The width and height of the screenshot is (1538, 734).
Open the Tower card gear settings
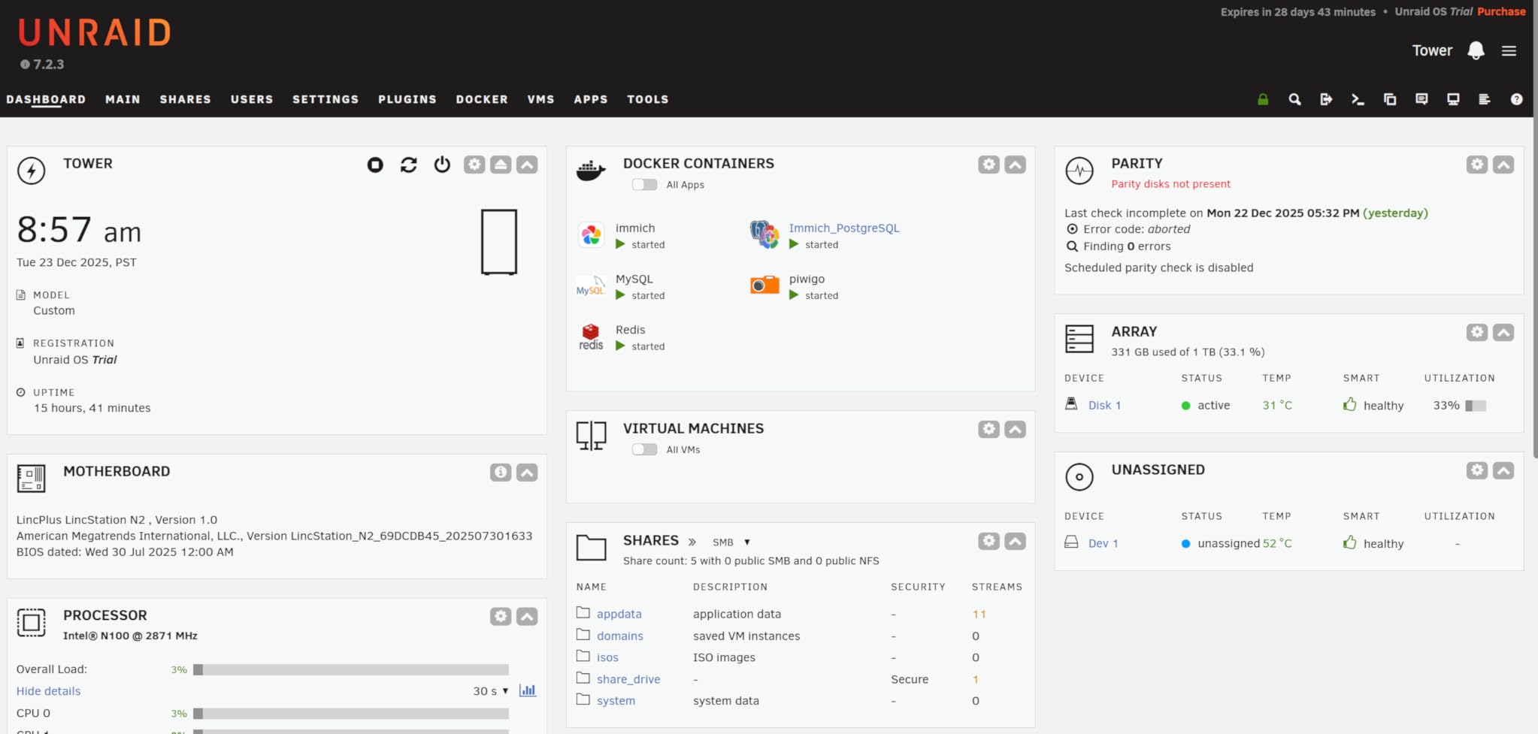pyautogui.click(x=474, y=165)
